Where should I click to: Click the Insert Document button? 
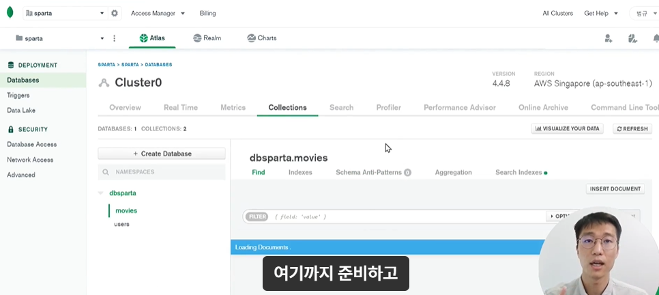point(615,189)
